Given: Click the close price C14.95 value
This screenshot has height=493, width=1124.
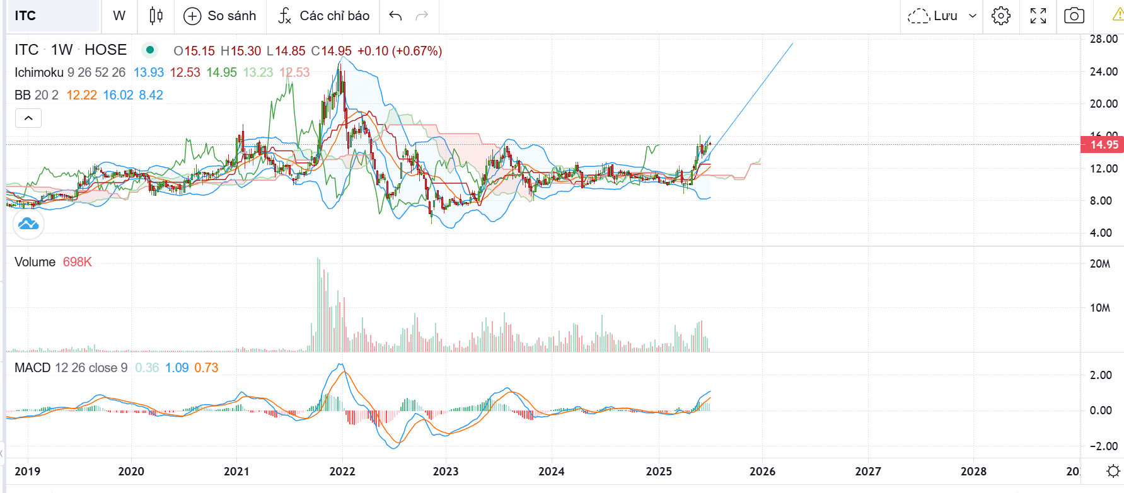Looking at the screenshot, I should point(332,51).
